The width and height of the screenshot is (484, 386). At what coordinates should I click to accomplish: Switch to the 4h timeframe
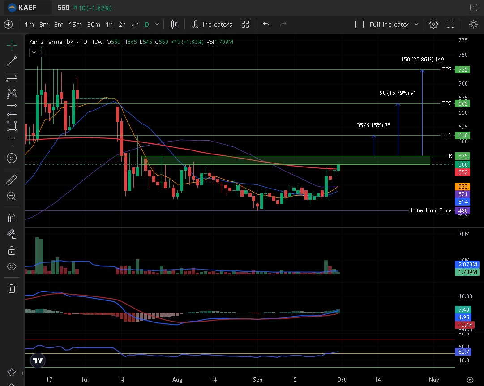point(135,25)
